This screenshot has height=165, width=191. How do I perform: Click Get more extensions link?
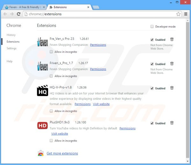coord(62,153)
